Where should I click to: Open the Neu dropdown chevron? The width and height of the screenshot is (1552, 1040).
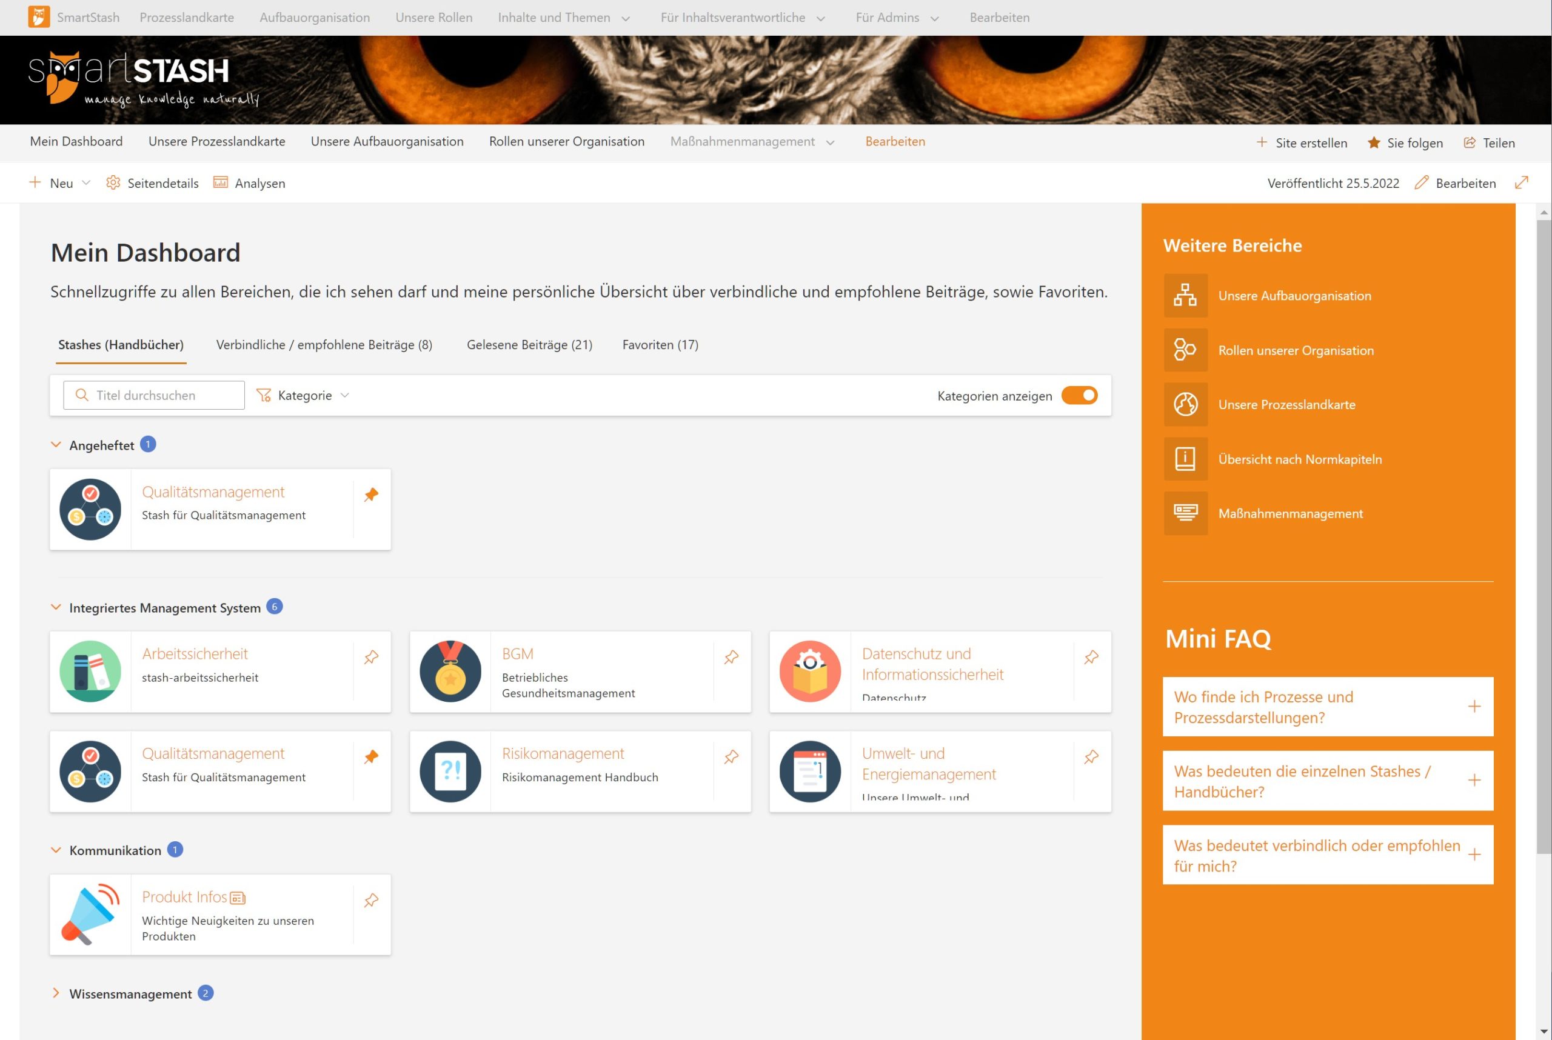point(85,182)
